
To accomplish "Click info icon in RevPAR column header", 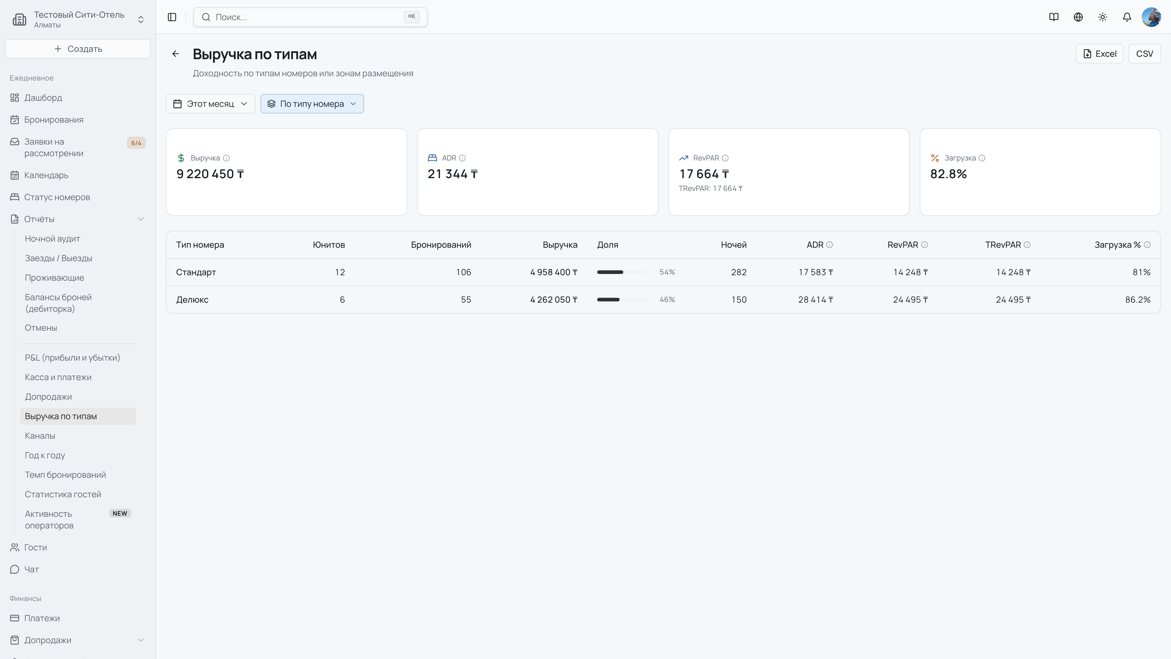I will click(925, 245).
